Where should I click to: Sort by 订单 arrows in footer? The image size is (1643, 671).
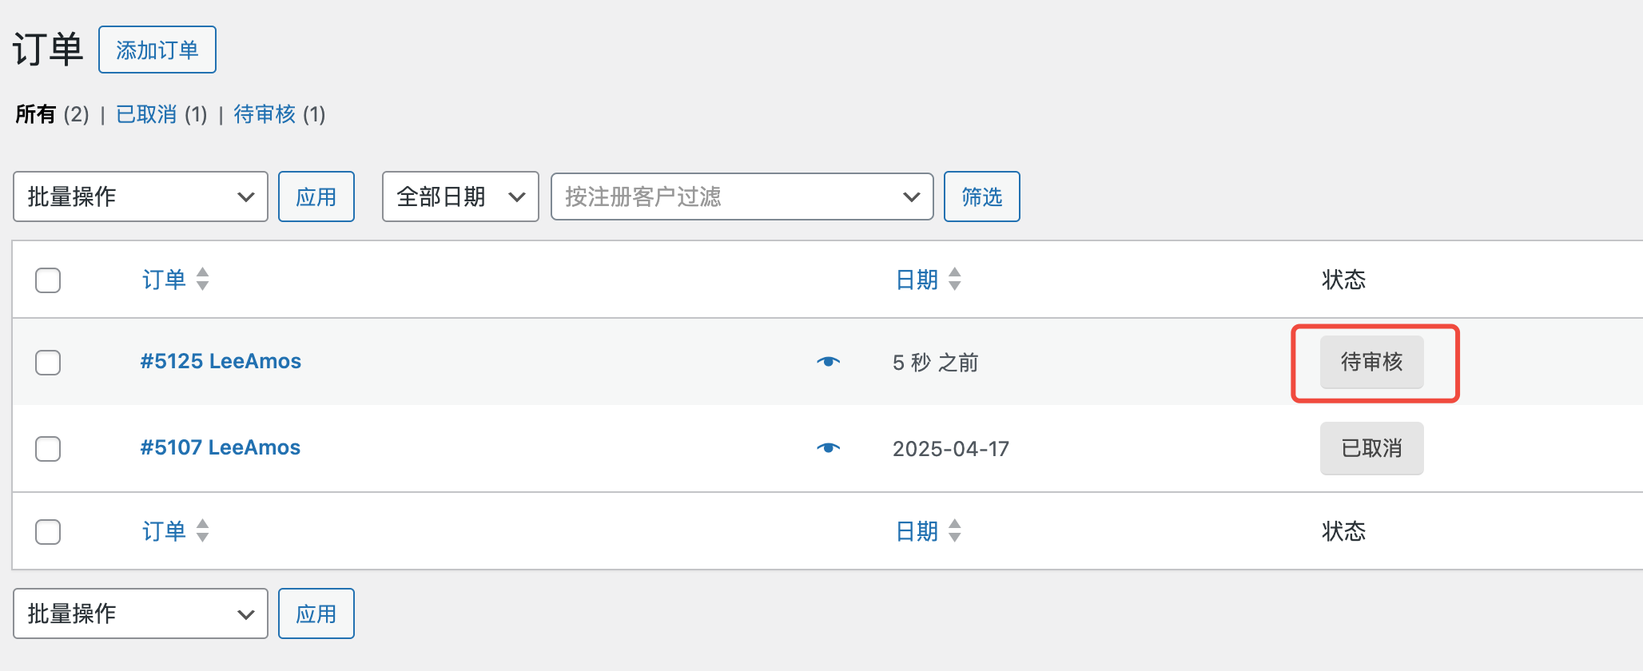202,531
